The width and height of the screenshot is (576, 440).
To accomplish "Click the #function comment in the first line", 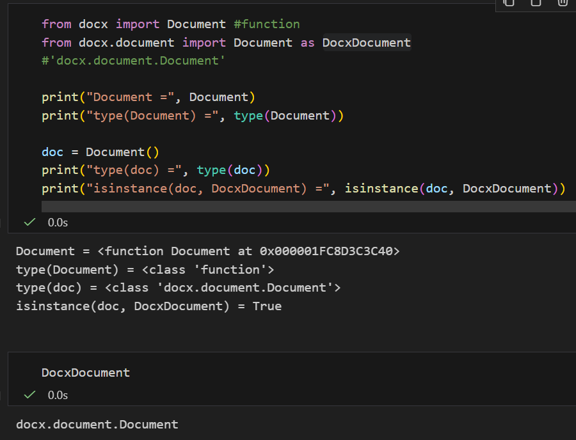I will [266, 24].
